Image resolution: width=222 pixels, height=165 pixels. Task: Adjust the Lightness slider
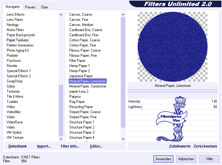tap(173, 107)
